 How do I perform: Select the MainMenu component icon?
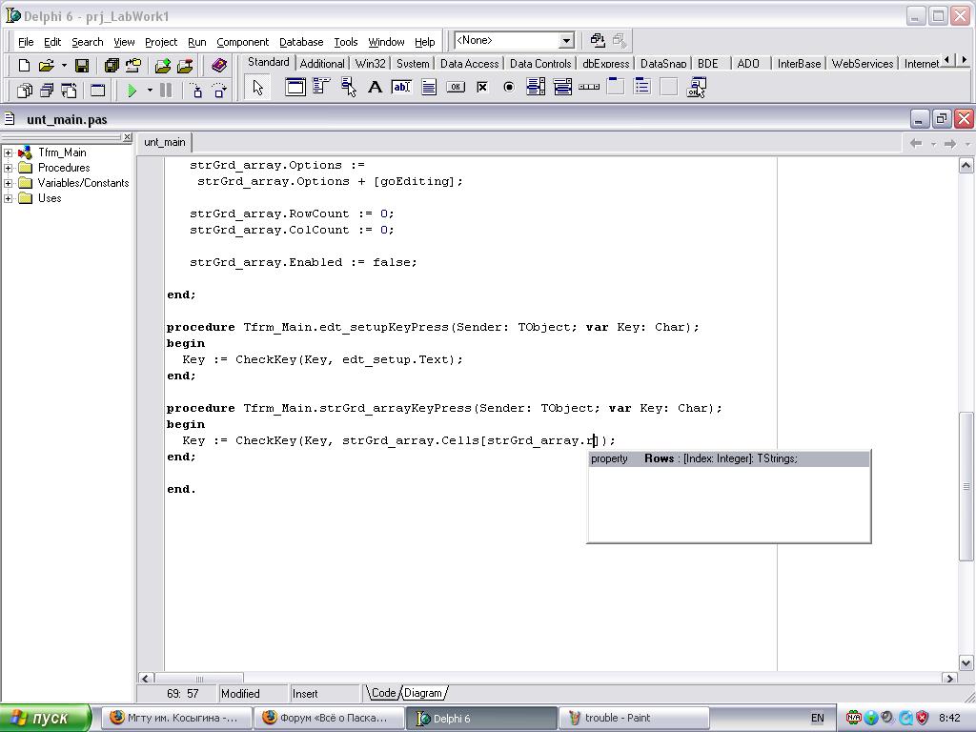point(321,88)
